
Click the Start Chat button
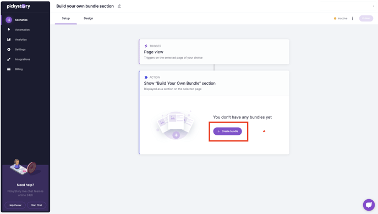coord(36,205)
